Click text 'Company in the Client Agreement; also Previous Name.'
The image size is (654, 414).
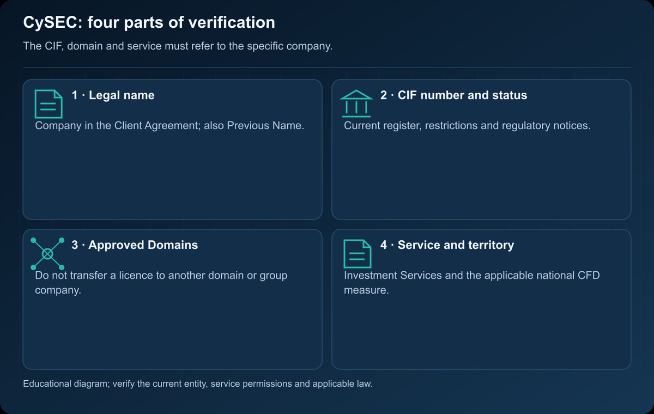(169, 126)
